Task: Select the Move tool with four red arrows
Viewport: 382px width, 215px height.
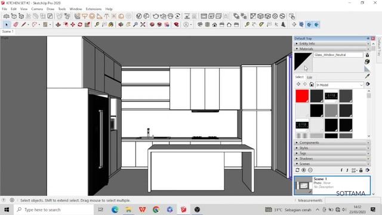Action: [73, 24]
